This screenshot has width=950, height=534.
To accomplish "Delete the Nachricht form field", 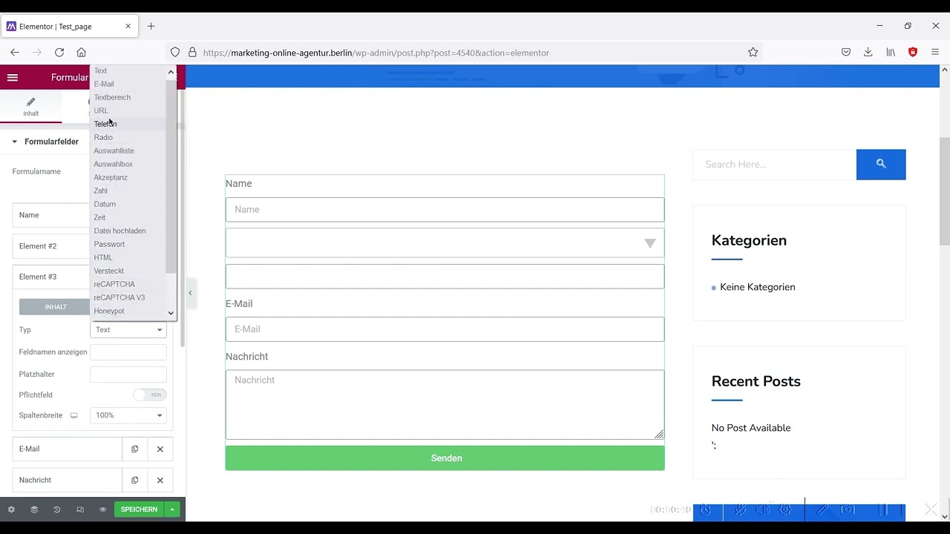I will pyautogui.click(x=160, y=481).
